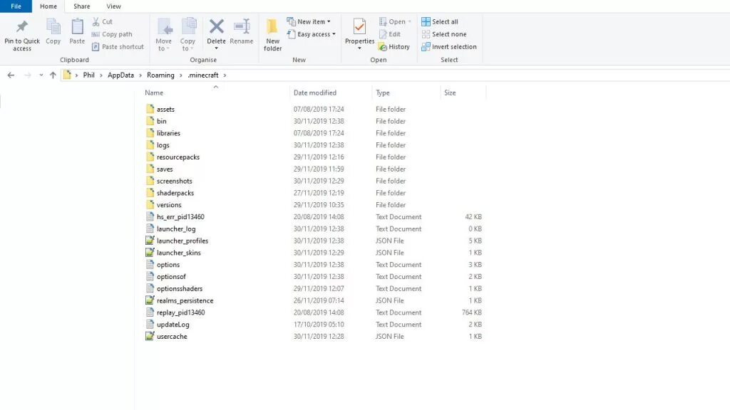Click Invert selection
This screenshot has height=410, width=730.
tap(449, 46)
